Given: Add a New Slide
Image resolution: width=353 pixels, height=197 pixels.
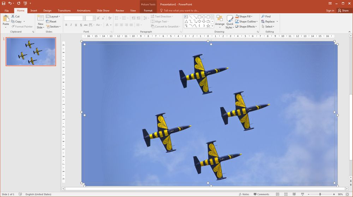Looking at the screenshot, I should tap(41, 21).
